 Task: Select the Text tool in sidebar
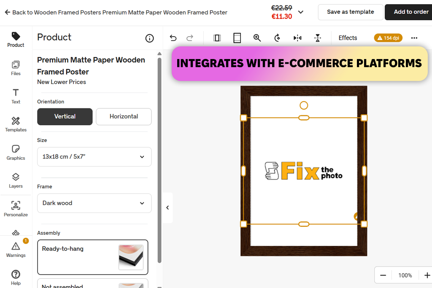16,97
